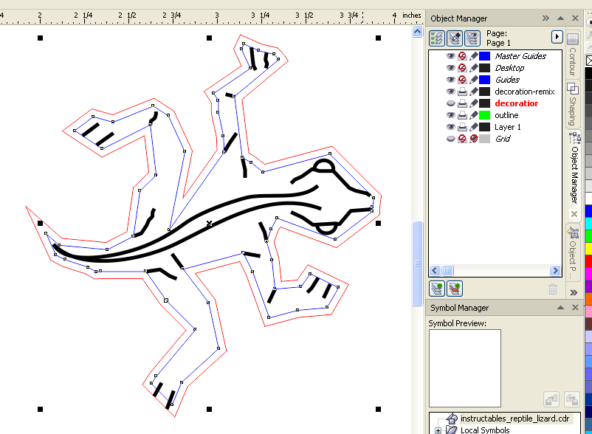
Task: Select Local Symbols folder item
Action: tap(485, 430)
